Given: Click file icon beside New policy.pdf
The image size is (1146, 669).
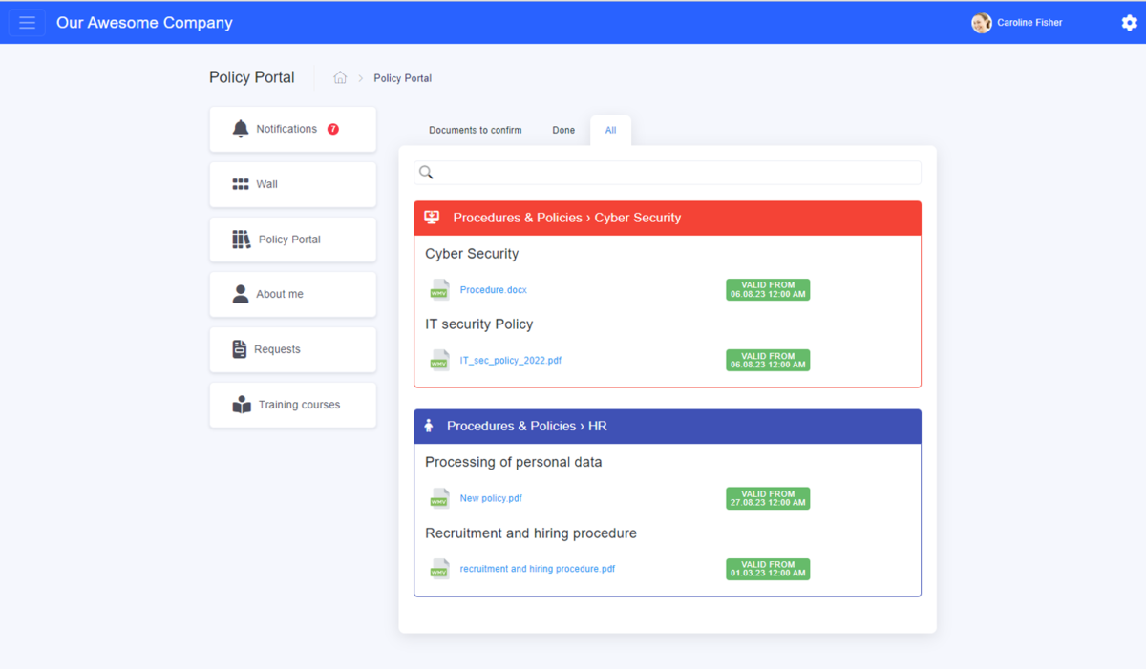Looking at the screenshot, I should (x=439, y=498).
